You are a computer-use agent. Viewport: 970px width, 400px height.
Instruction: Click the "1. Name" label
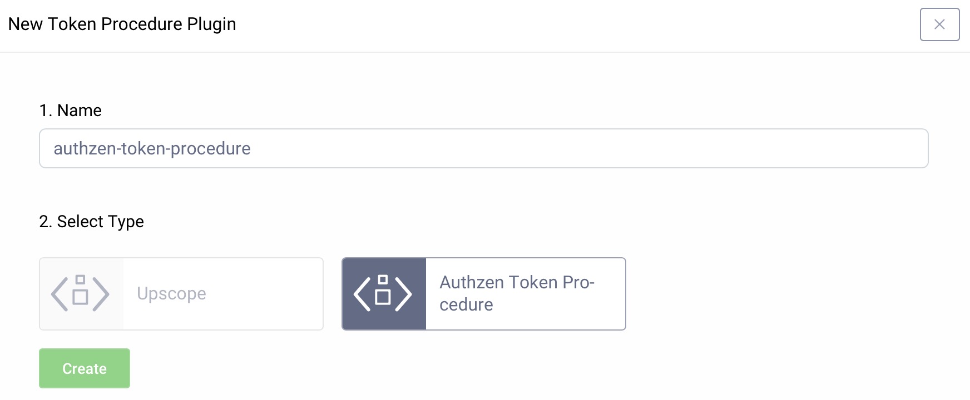click(71, 111)
